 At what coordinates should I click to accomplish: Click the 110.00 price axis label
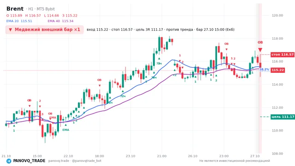pyautogui.click(x=277, y=130)
